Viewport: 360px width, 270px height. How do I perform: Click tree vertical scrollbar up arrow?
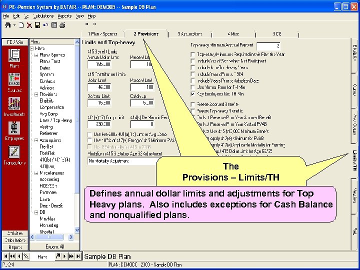pos(77,42)
